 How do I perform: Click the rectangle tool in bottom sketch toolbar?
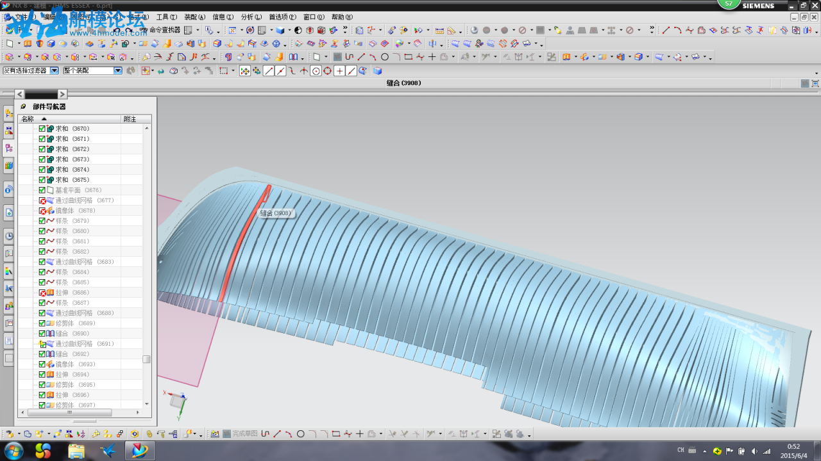coord(335,434)
